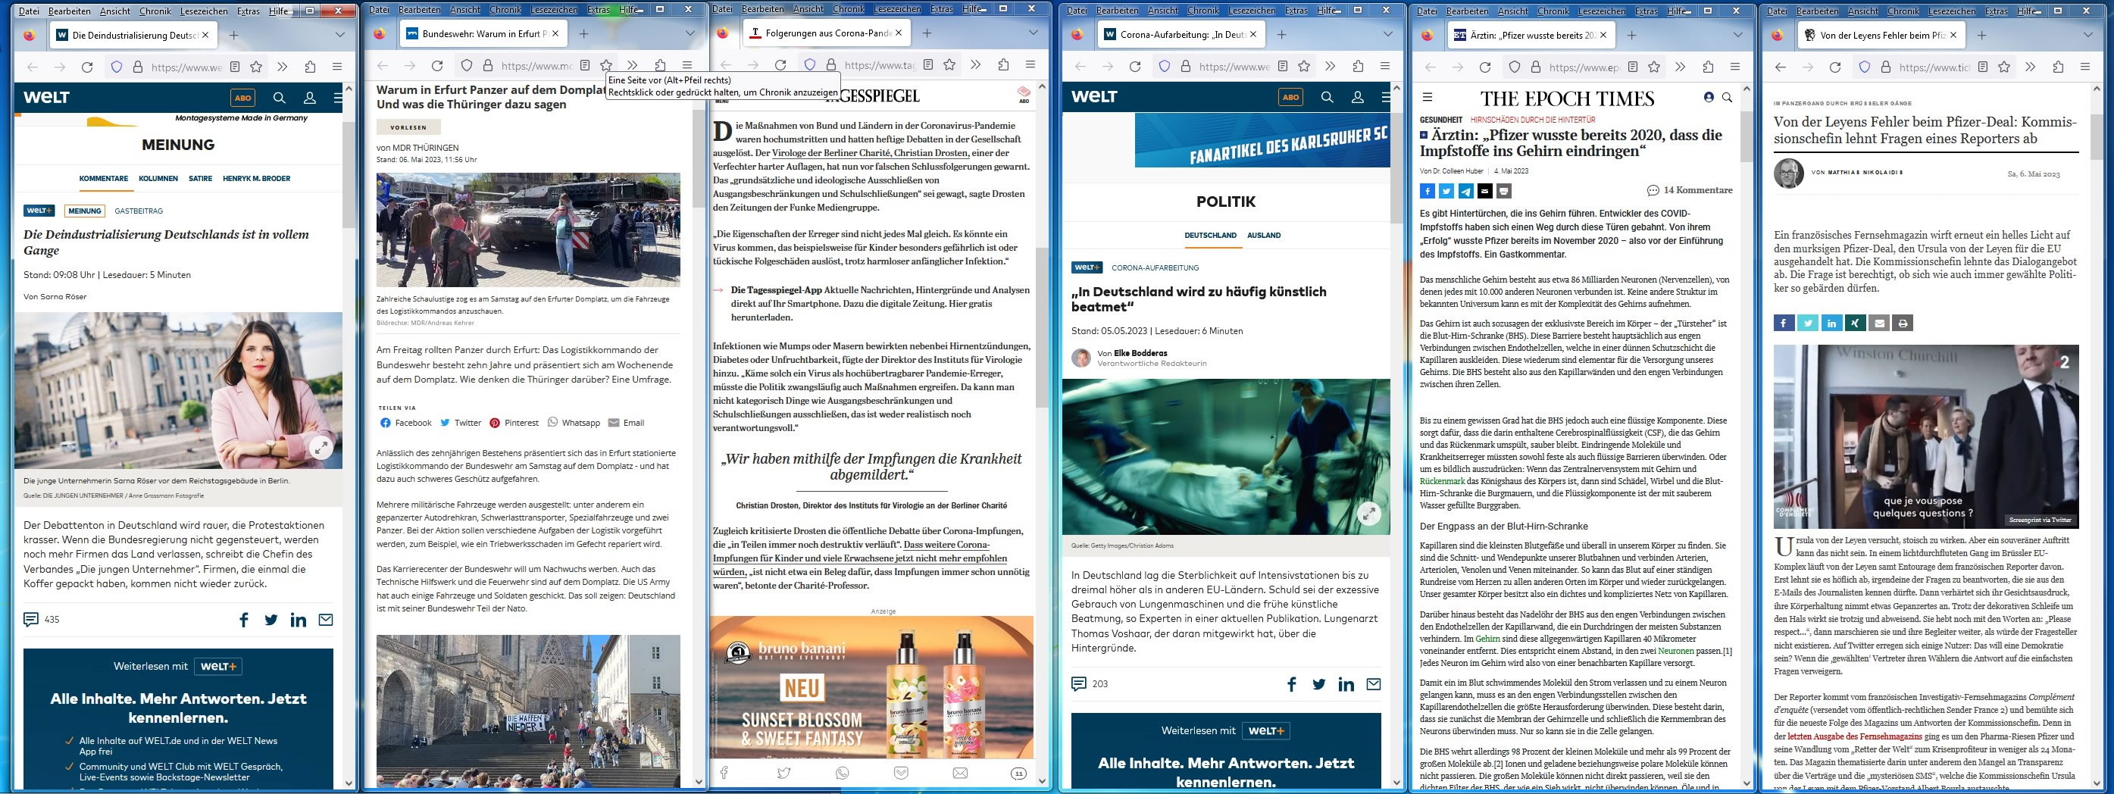List all tabs in Tagesspiegel window
Screen dimensions: 2114x794
click(1034, 33)
